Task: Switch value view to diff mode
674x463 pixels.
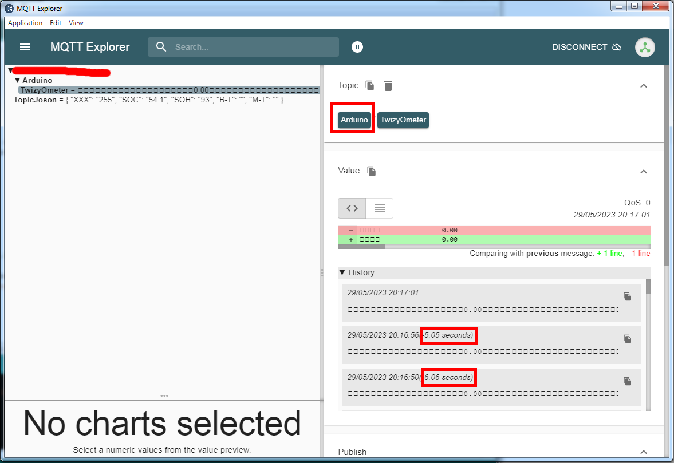Action: [x=352, y=208]
